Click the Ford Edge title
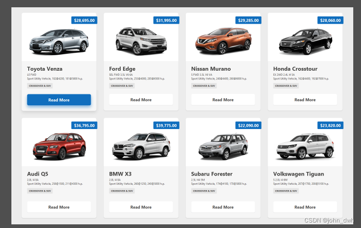This screenshot has width=361, height=228. pos(122,69)
